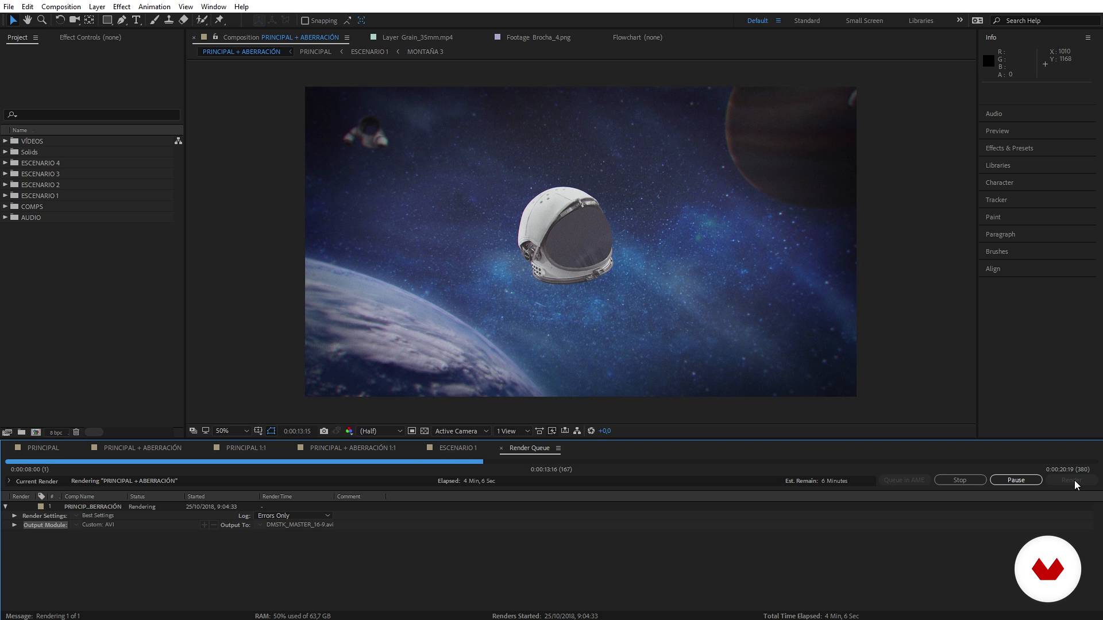Viewport: 1103px width, 620px height.
Task: Switch to the Effect Controls (none) tab
Action: (x=90, y=37)
